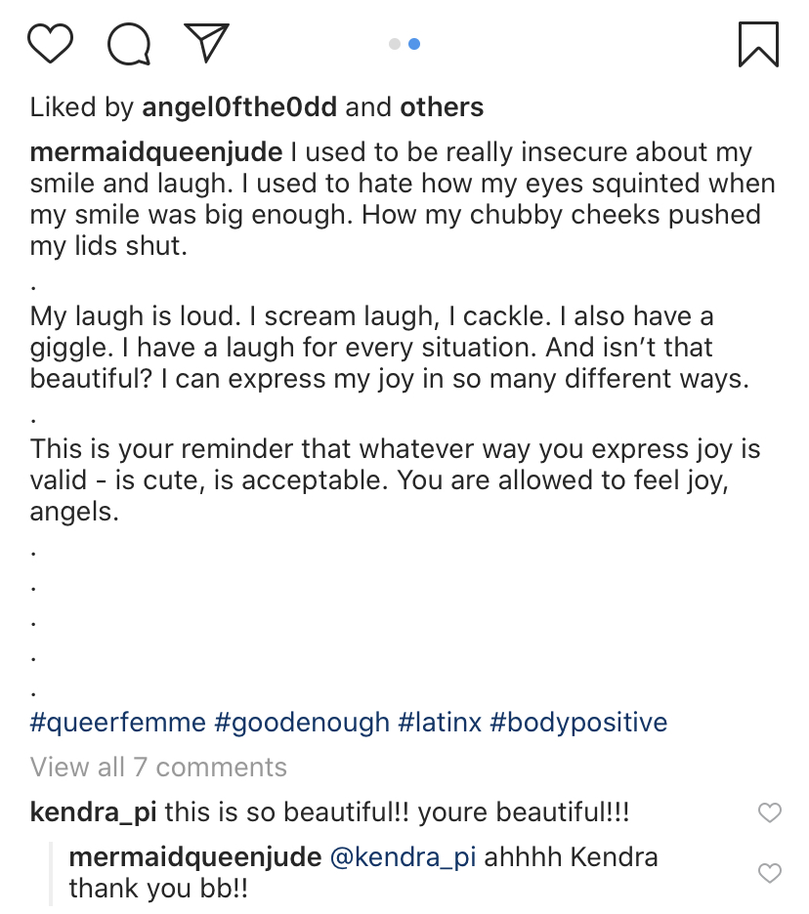Image resolution: width=809 pixels, height=914 pixels.
Task: Expand View all 7 comments
Action: pos(158,768)
